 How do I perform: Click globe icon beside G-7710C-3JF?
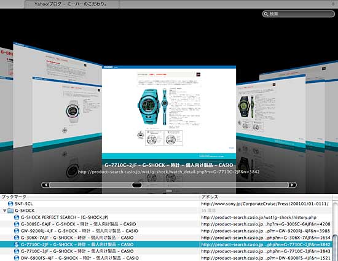(x=17, y=251)
